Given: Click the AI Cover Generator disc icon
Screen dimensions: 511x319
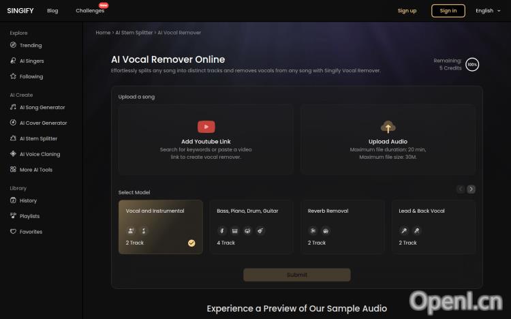Looking at the screenshot, I should click(x=13, y=123).
